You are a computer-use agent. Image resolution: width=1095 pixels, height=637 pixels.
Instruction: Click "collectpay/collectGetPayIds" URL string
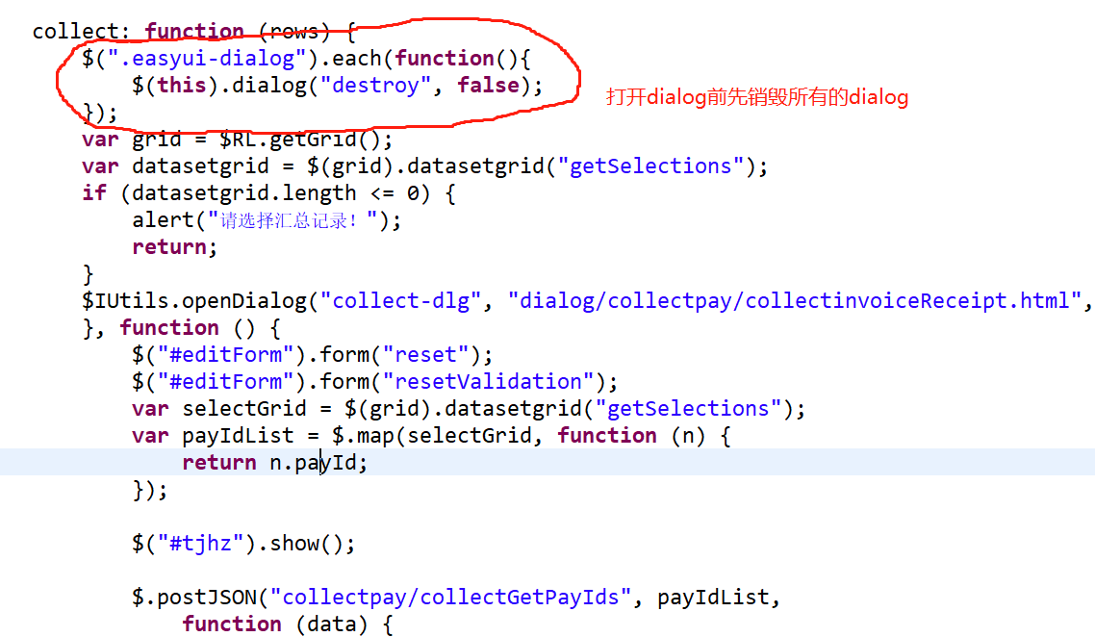coord(450,598)
